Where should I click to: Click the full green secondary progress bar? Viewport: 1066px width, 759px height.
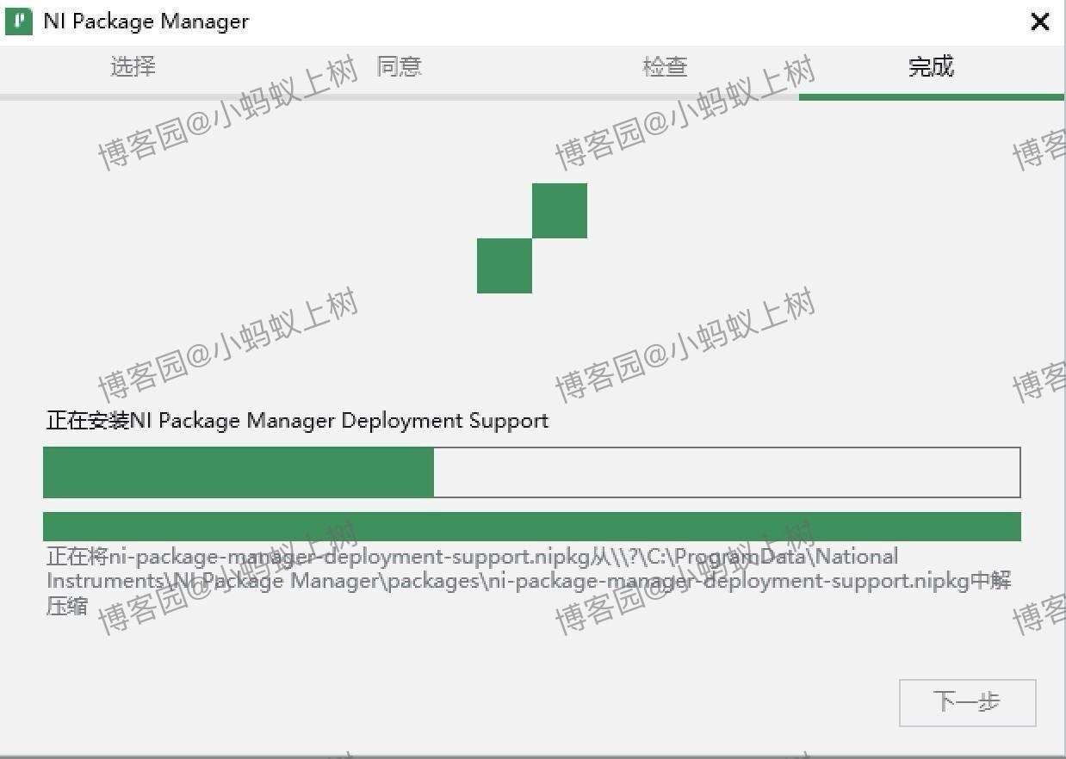tap(531, 525)
